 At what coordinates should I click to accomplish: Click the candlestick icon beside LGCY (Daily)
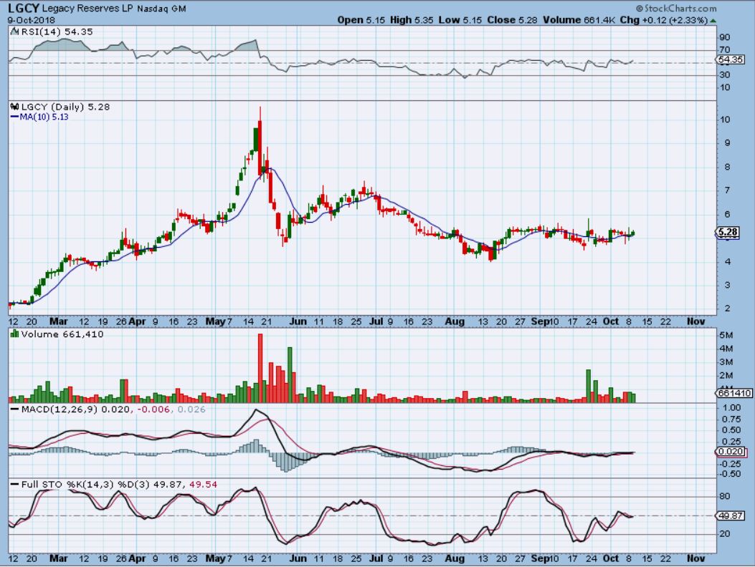tap(14, 107)
